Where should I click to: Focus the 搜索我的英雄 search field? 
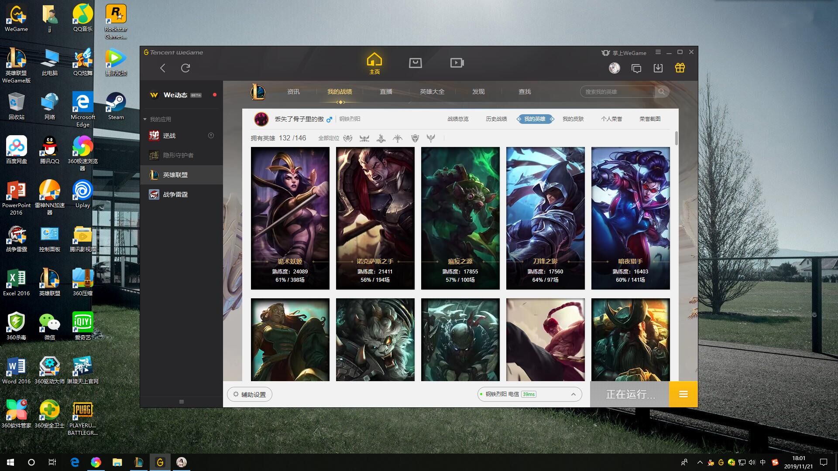coord(618,92)
